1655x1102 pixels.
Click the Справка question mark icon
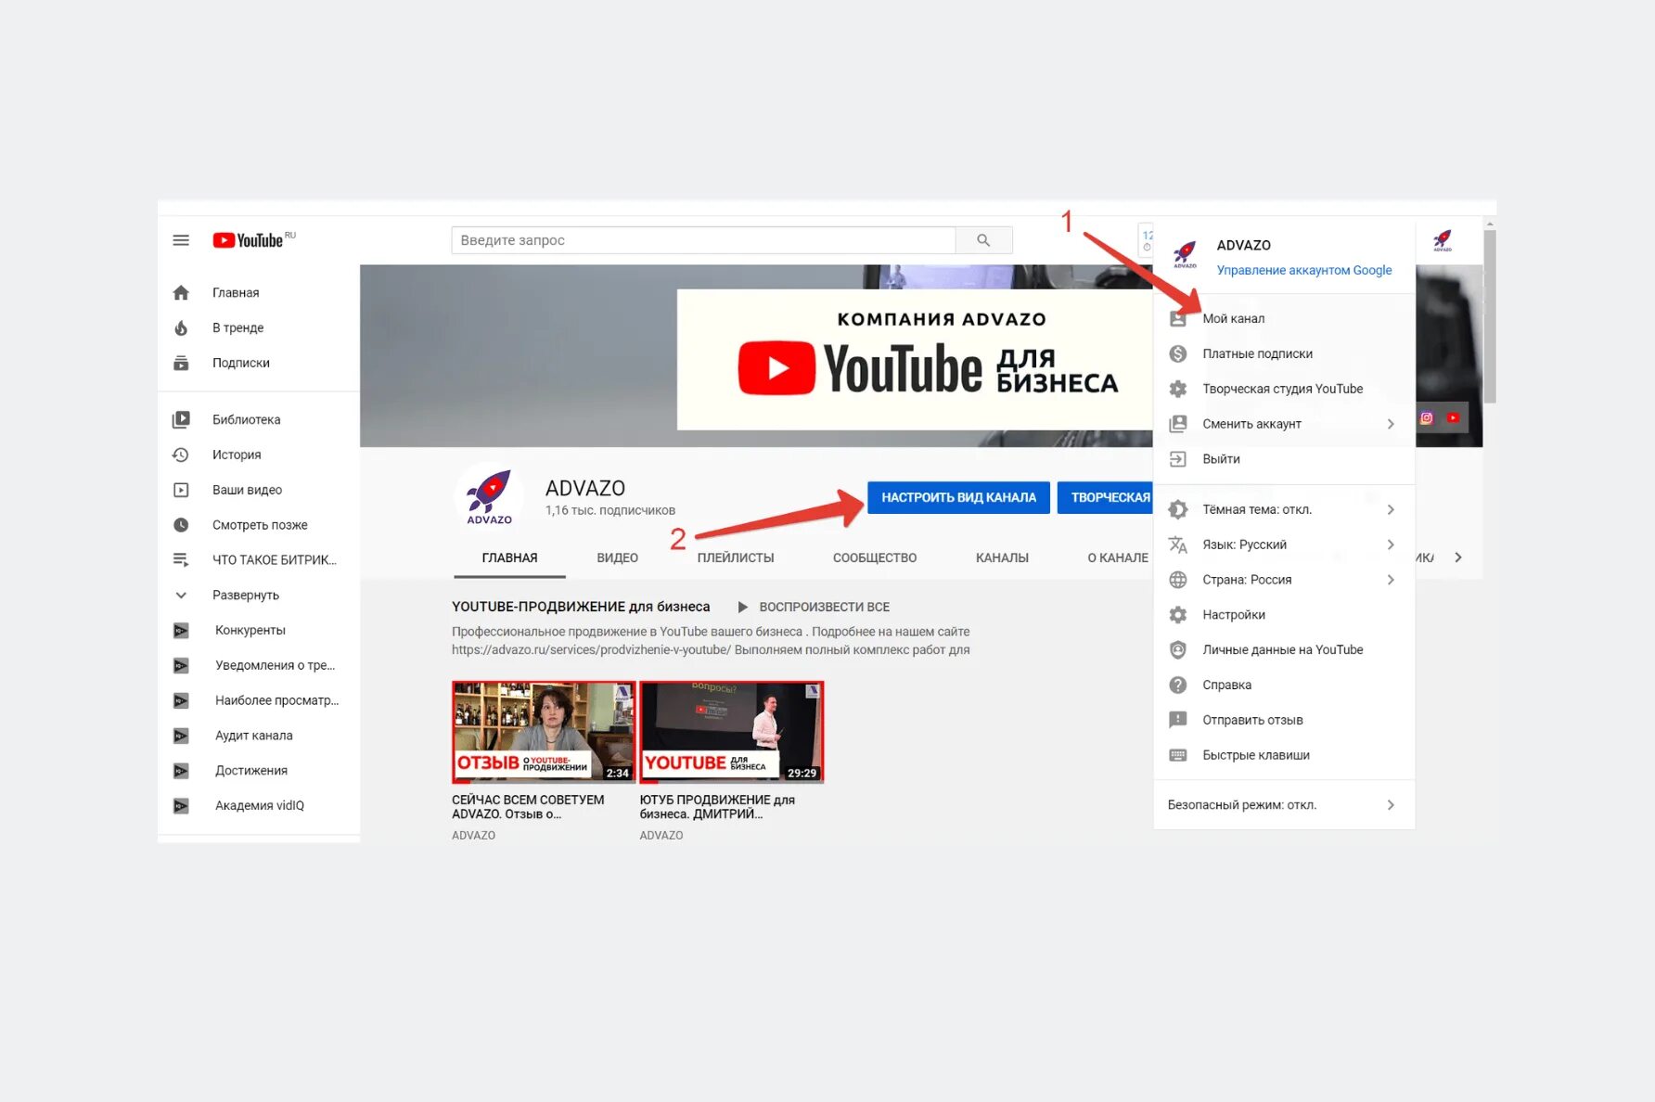1178,686
